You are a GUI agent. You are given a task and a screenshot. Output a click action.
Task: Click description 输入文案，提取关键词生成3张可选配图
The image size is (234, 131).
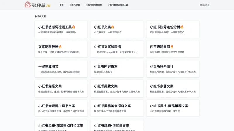[58, 52]
